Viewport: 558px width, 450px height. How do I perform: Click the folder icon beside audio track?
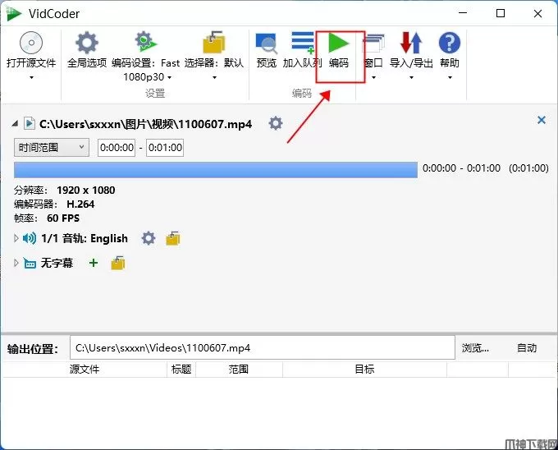tap(173, 238)
